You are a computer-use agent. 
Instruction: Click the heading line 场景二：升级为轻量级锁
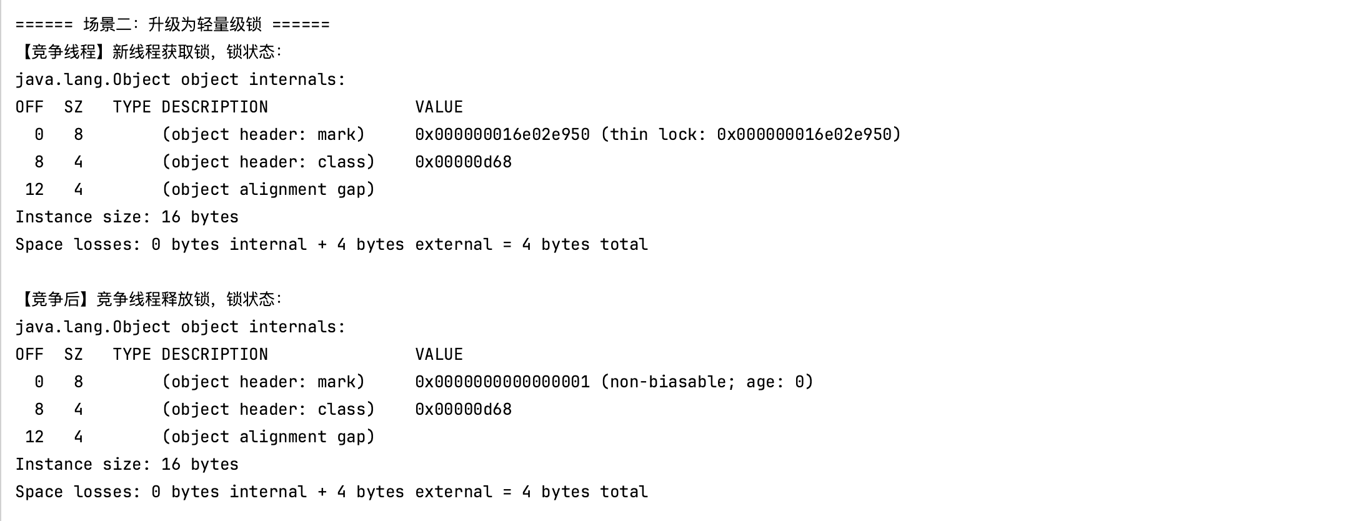pyautogui.click(x=172, y=24)
